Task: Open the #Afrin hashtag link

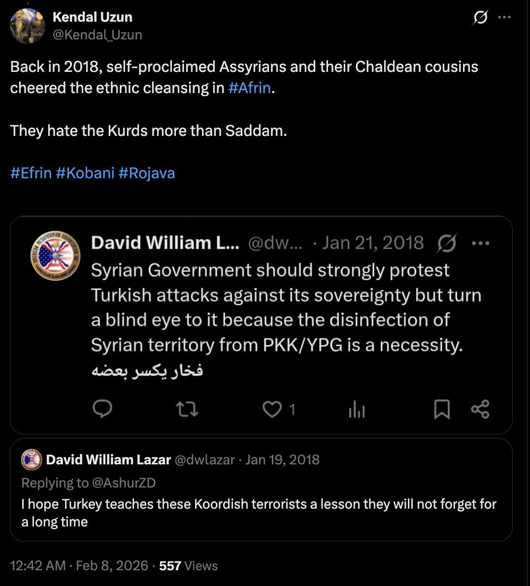Action: pyautogui.click(x=249, y=88)
